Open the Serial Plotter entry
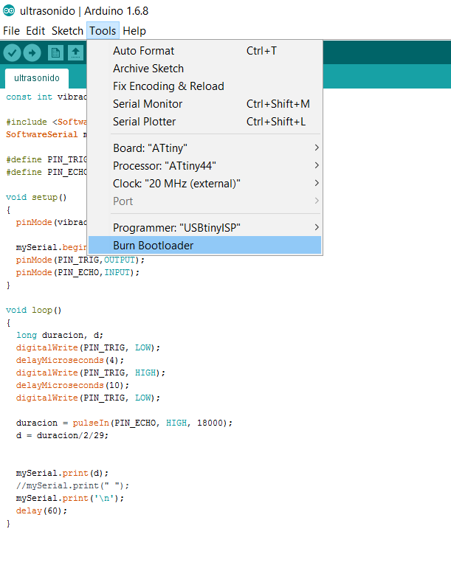Viewport: 451px width, 568px height. (205, 122)
